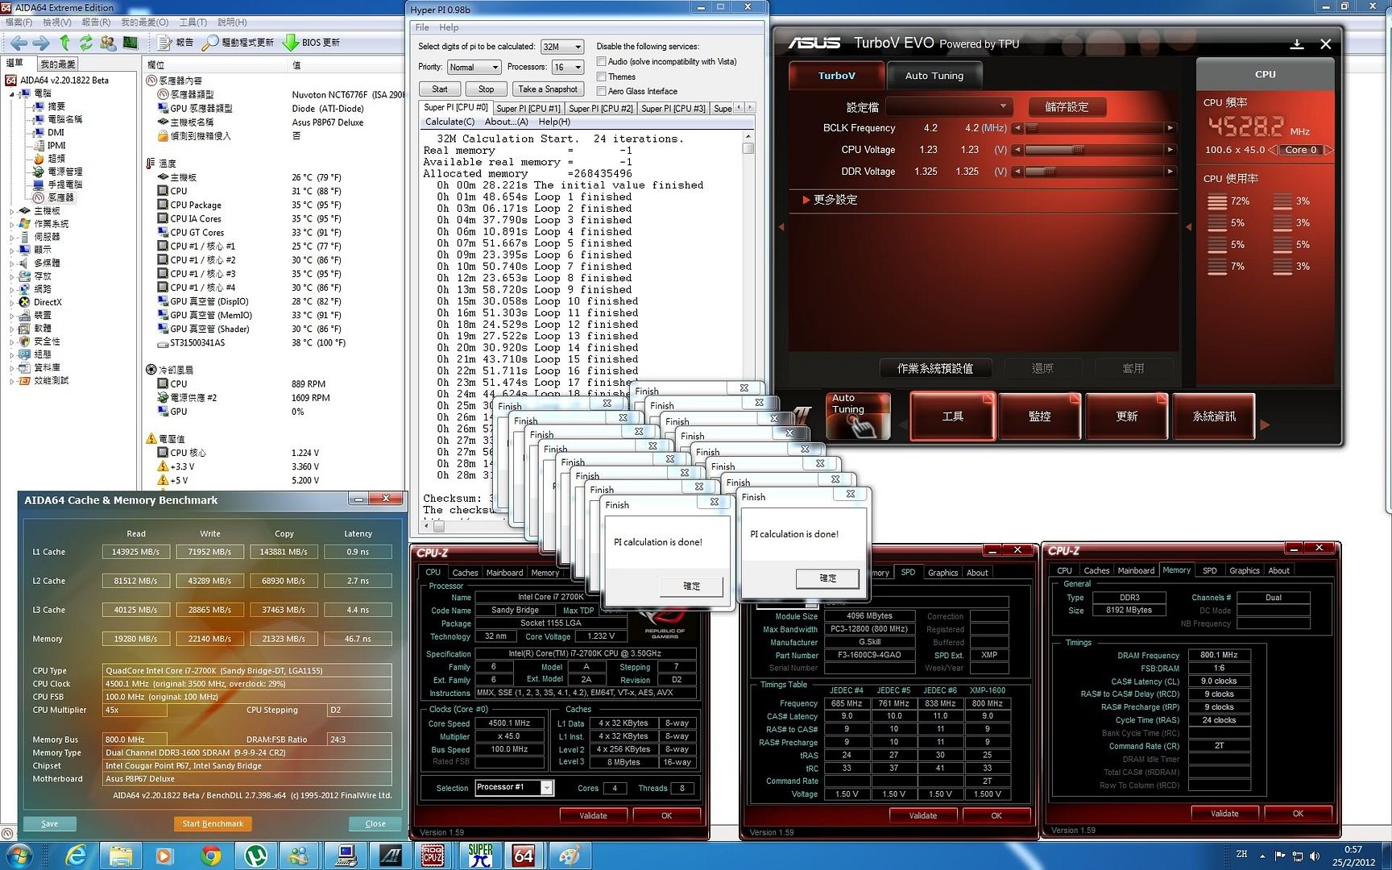
Task: Open Priority Normal dropdown
Action: (474, 67)
